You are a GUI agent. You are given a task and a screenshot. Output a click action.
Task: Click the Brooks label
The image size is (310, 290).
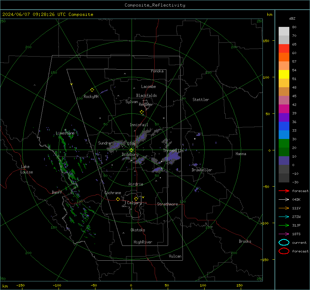(x=245, y=241)
